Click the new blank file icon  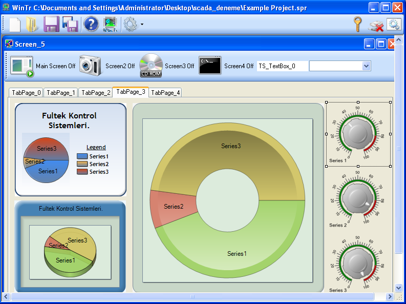tap(15, 24)
